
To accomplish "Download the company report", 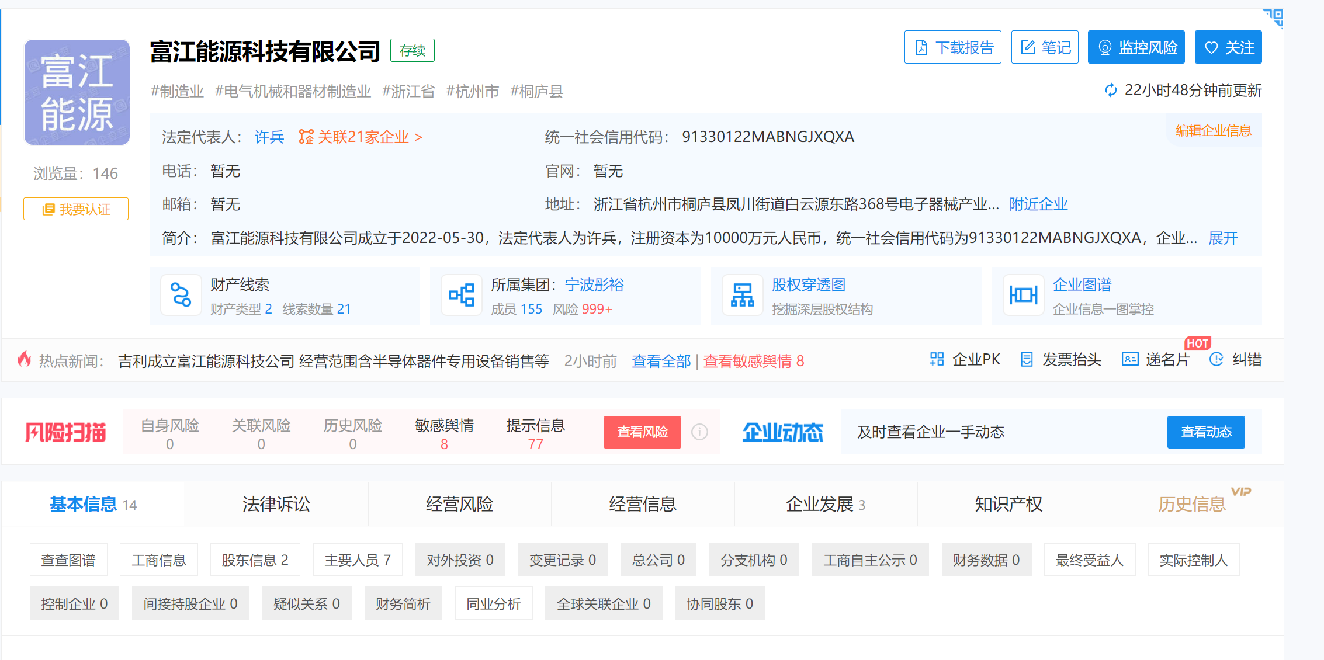I will [x=953, y=47].
